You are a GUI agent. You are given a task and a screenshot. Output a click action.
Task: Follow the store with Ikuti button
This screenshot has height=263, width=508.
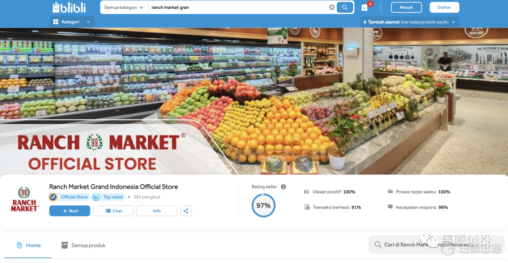(70, 211)
